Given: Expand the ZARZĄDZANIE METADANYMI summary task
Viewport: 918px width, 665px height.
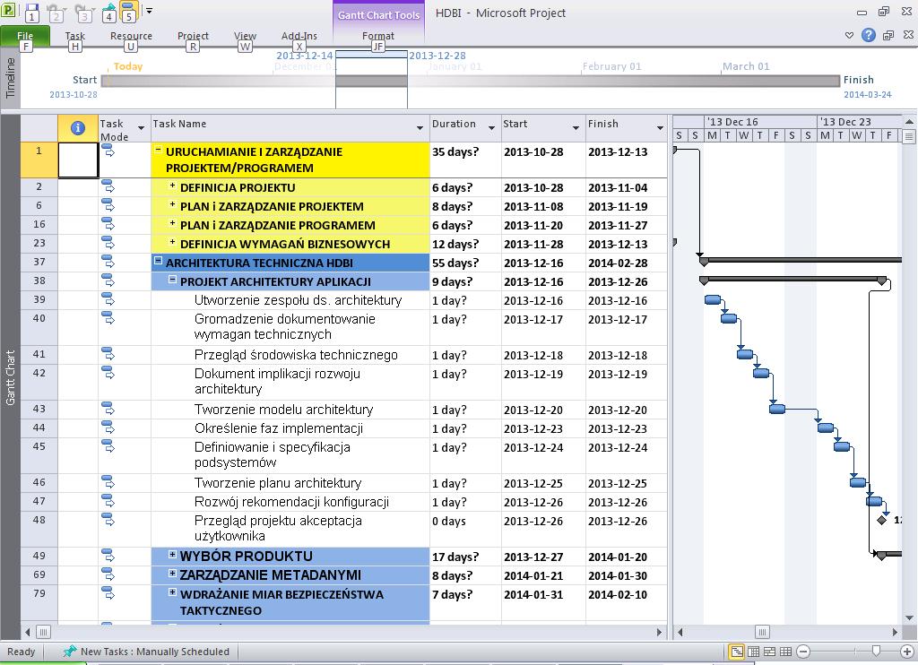Looking at the screenshot, I should pos(172,573).
